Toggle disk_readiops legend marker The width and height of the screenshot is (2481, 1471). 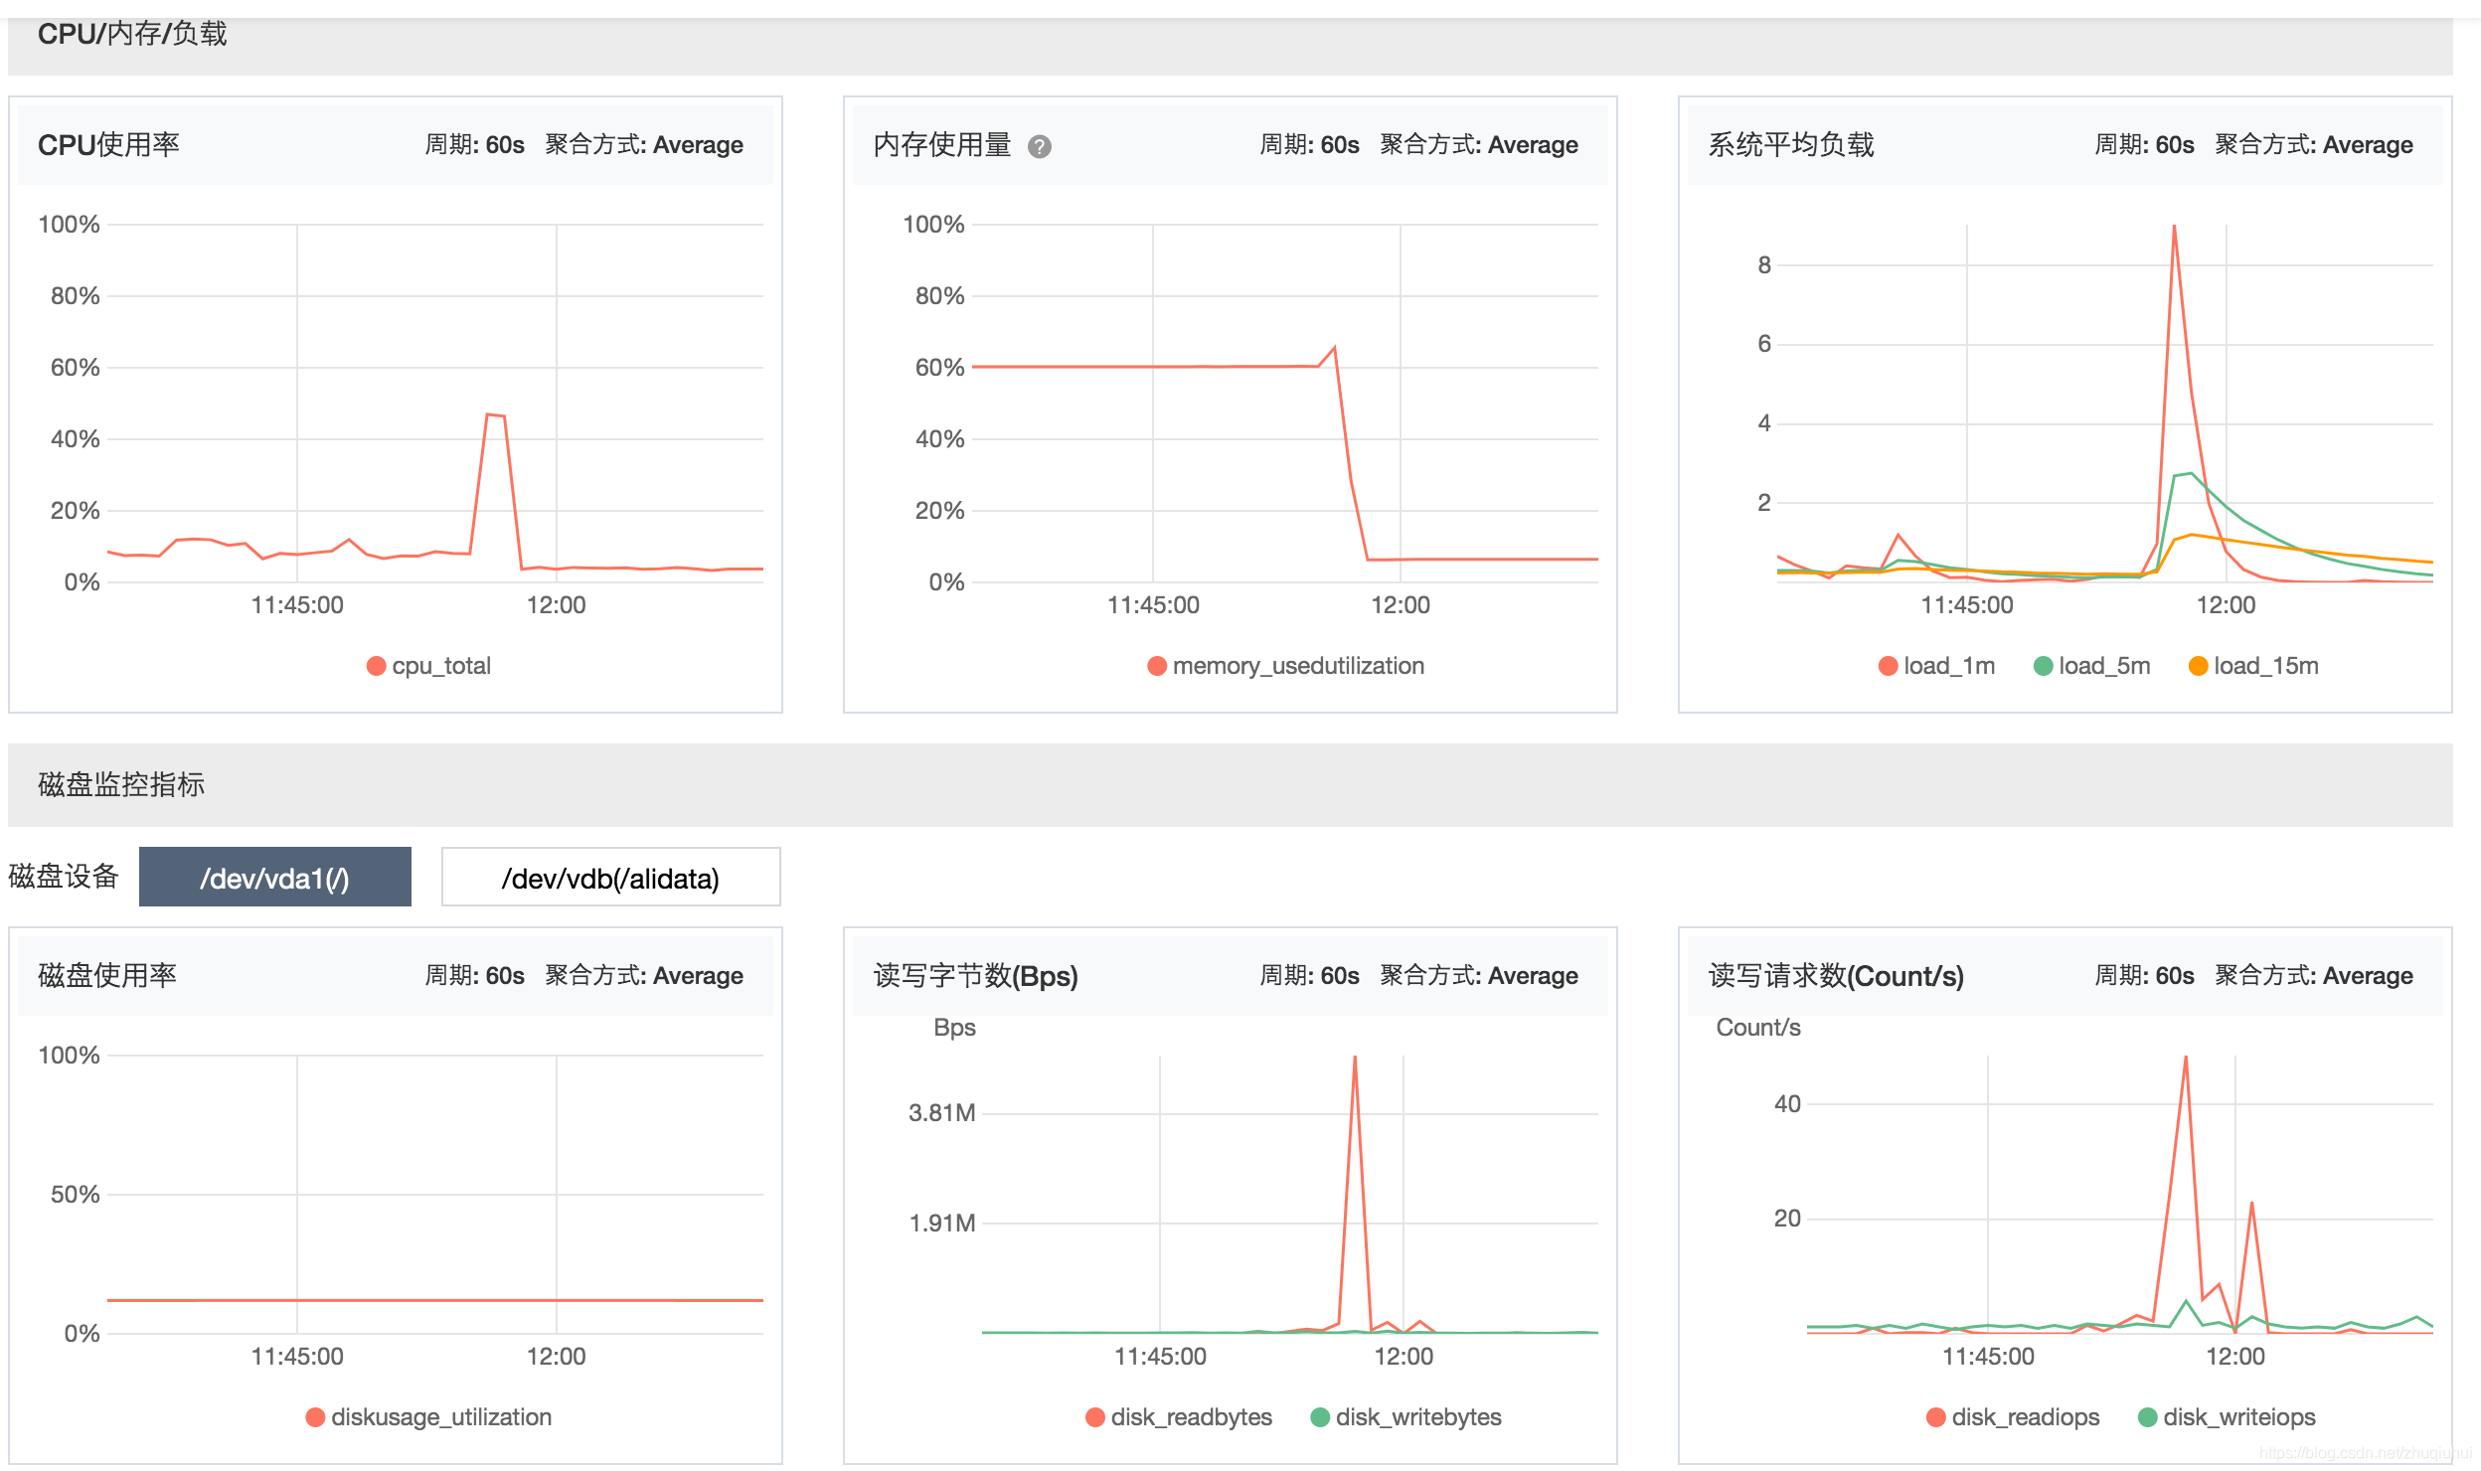pyautogui.click(x=1936, y=1417)
